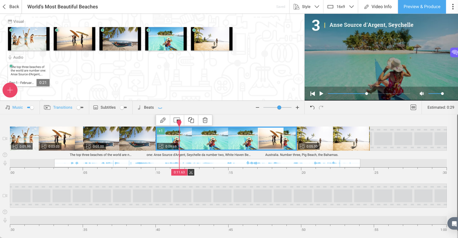Viewport: 458px width, 238px height.
Task: Enable the Transitions toggle
Action: [x=80, y=107]
